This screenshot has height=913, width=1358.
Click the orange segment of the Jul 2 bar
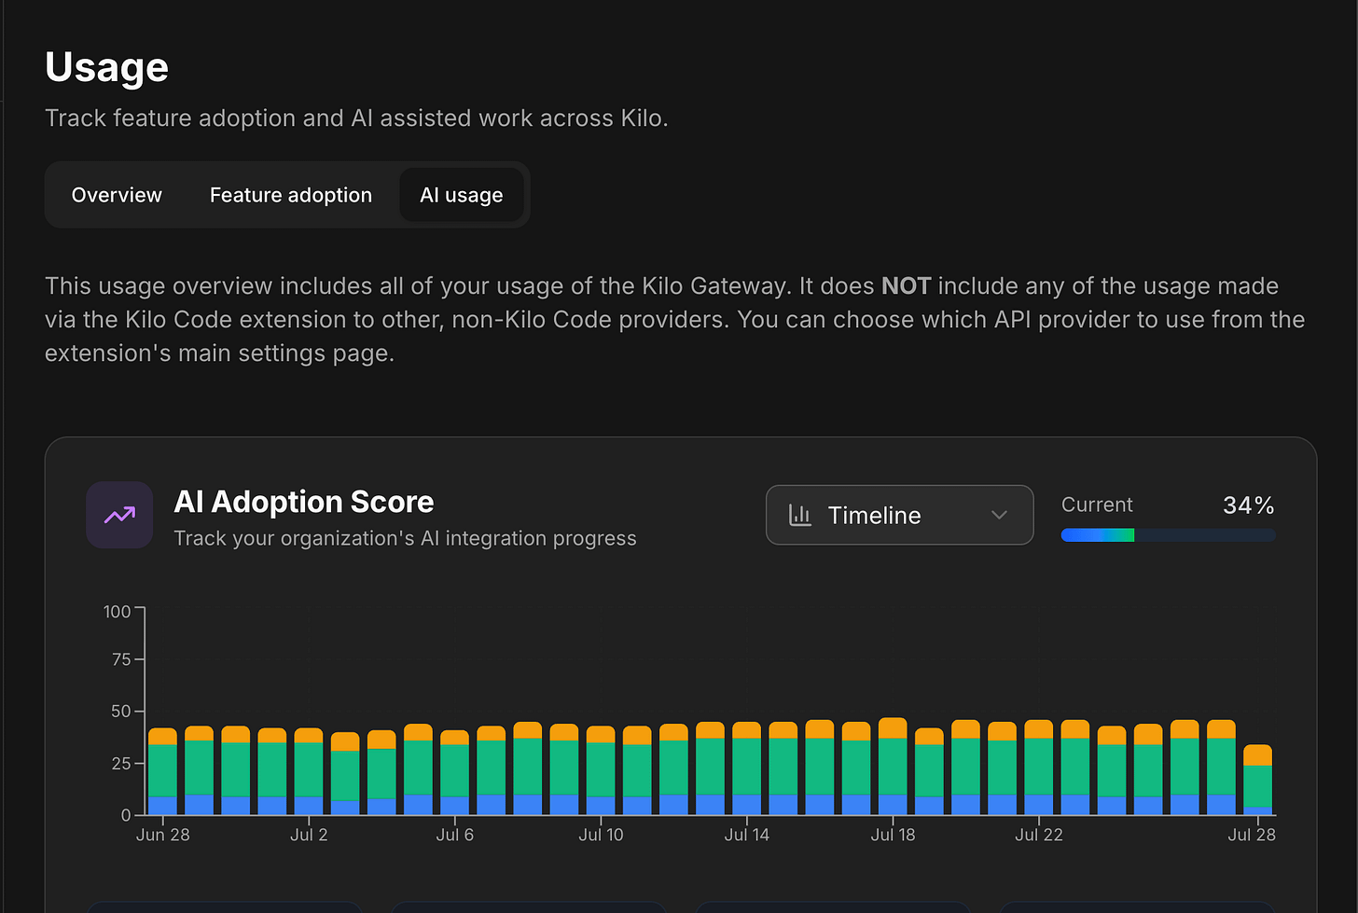coord(309,736)
